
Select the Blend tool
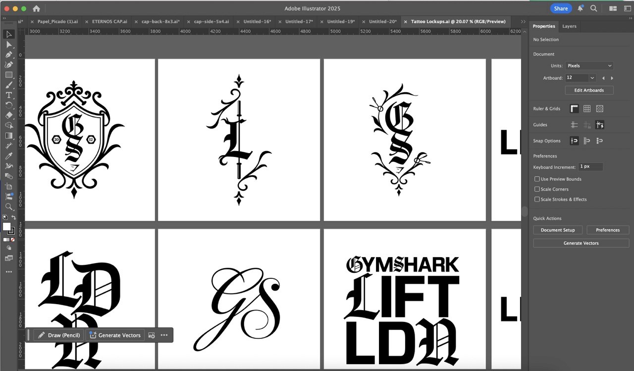[9, 176]
